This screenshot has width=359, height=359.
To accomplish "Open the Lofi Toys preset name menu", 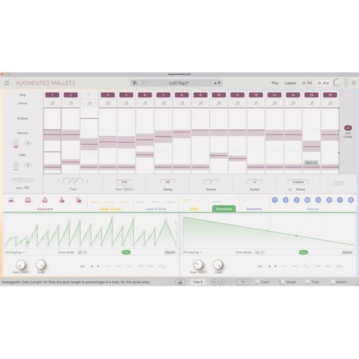I will pyautogui.click(x=179, y=83).
